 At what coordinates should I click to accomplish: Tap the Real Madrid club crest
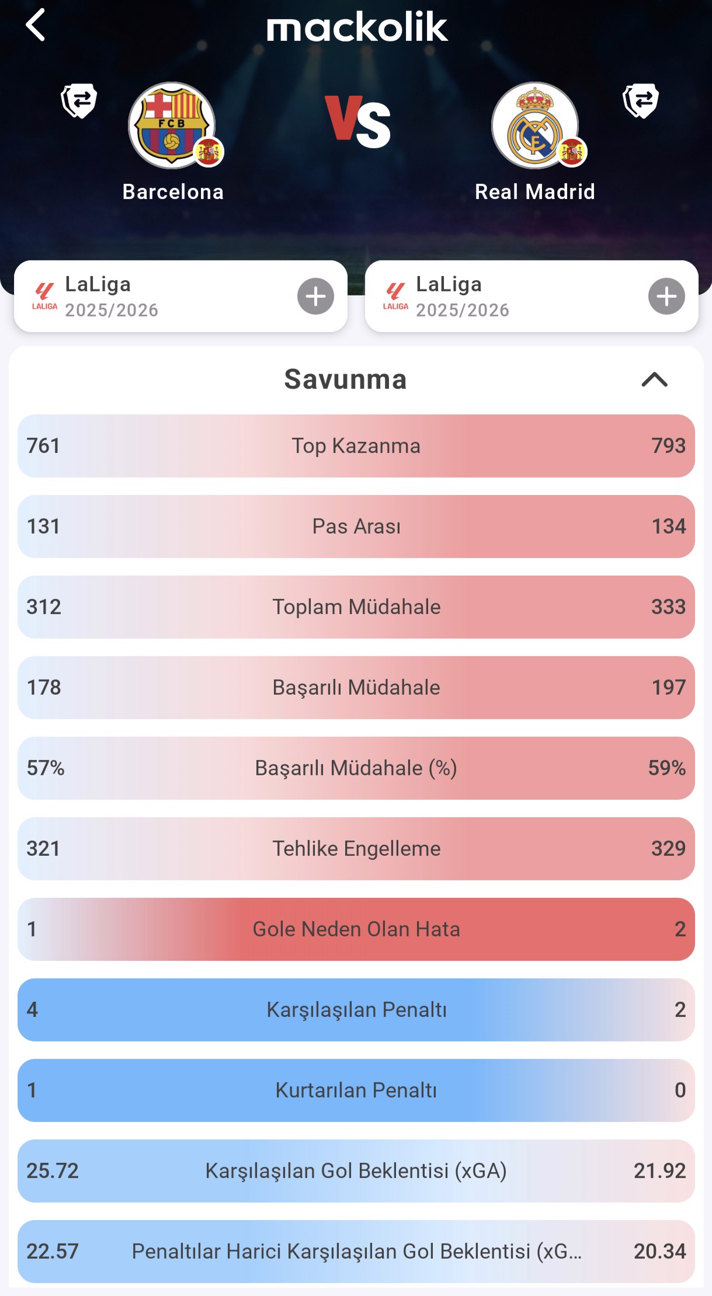[x=535, y=126]
